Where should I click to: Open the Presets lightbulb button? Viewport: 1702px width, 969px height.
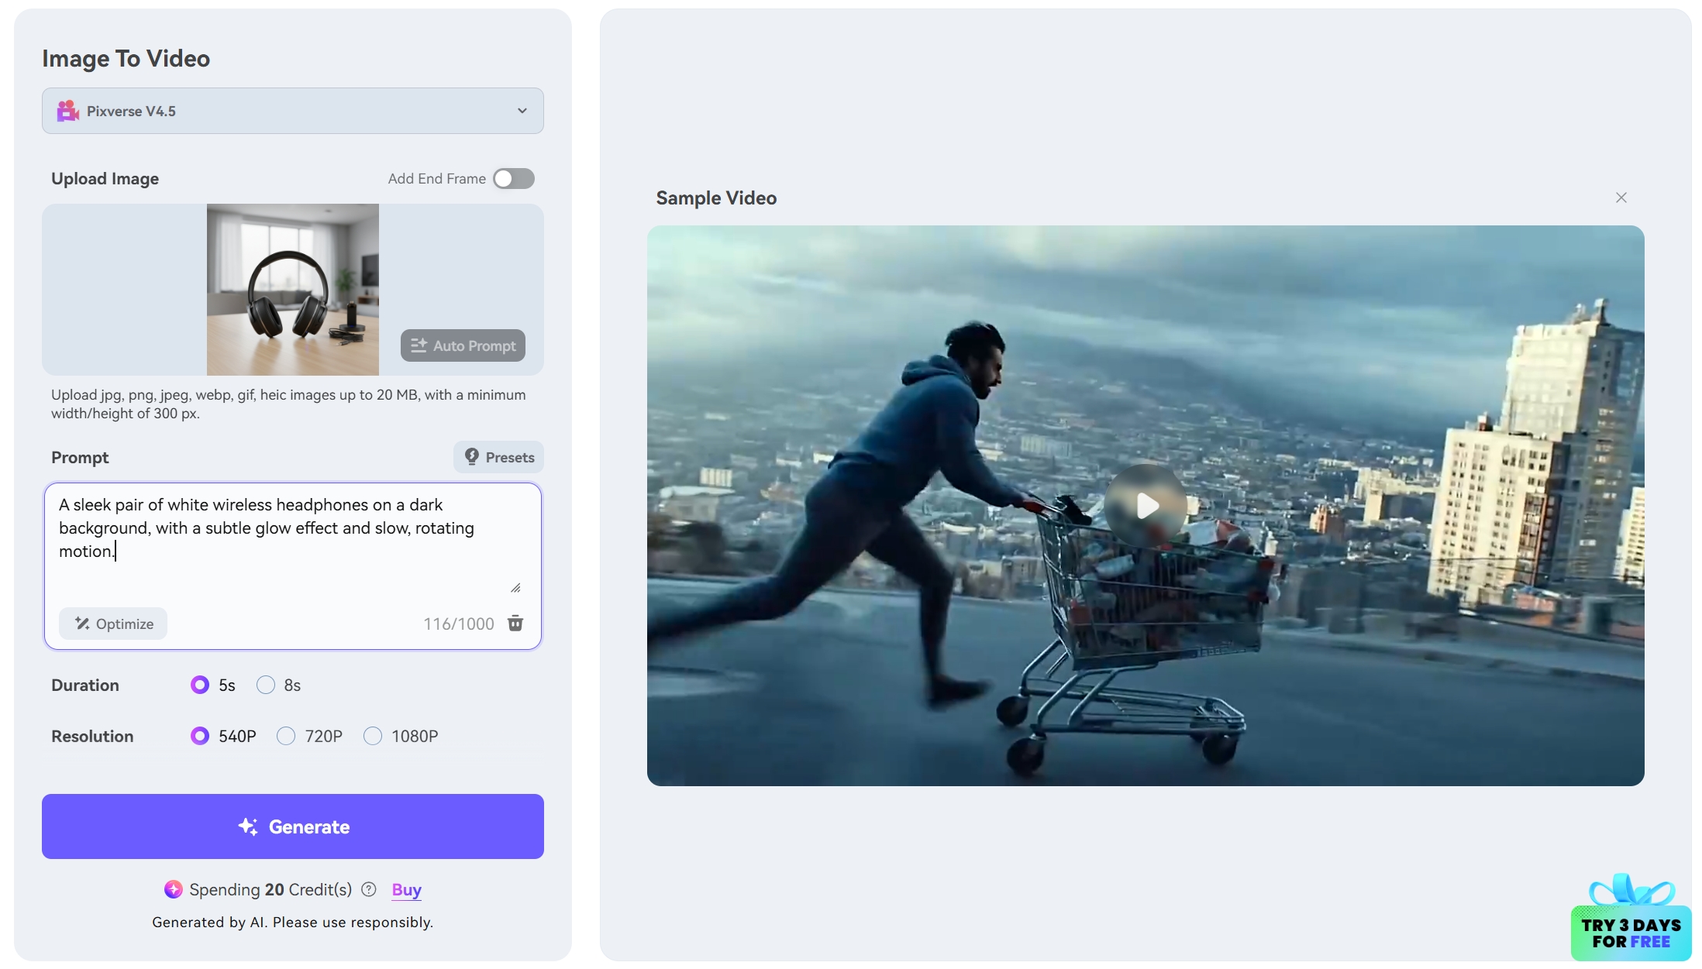point(498,457)
